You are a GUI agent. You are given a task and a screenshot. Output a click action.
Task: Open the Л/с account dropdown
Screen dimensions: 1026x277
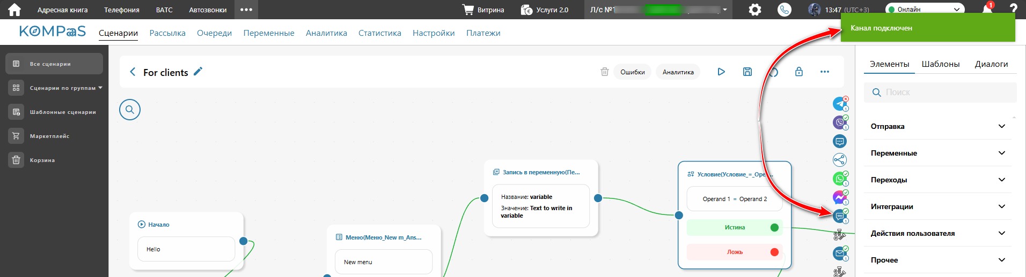click(x=658, y=10)
